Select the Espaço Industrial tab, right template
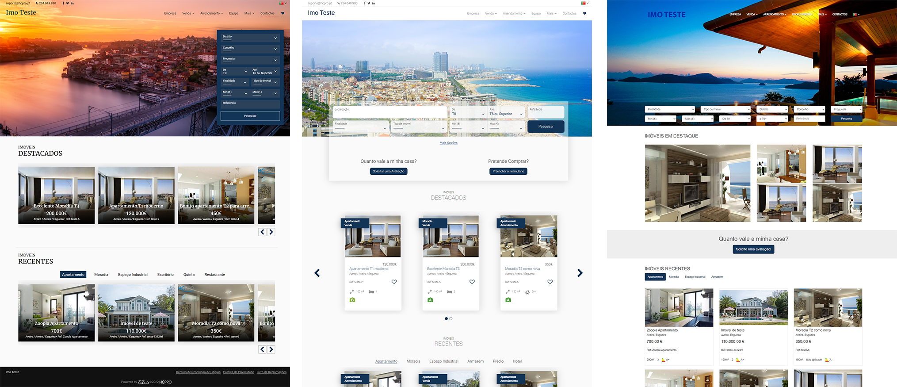 695,277
